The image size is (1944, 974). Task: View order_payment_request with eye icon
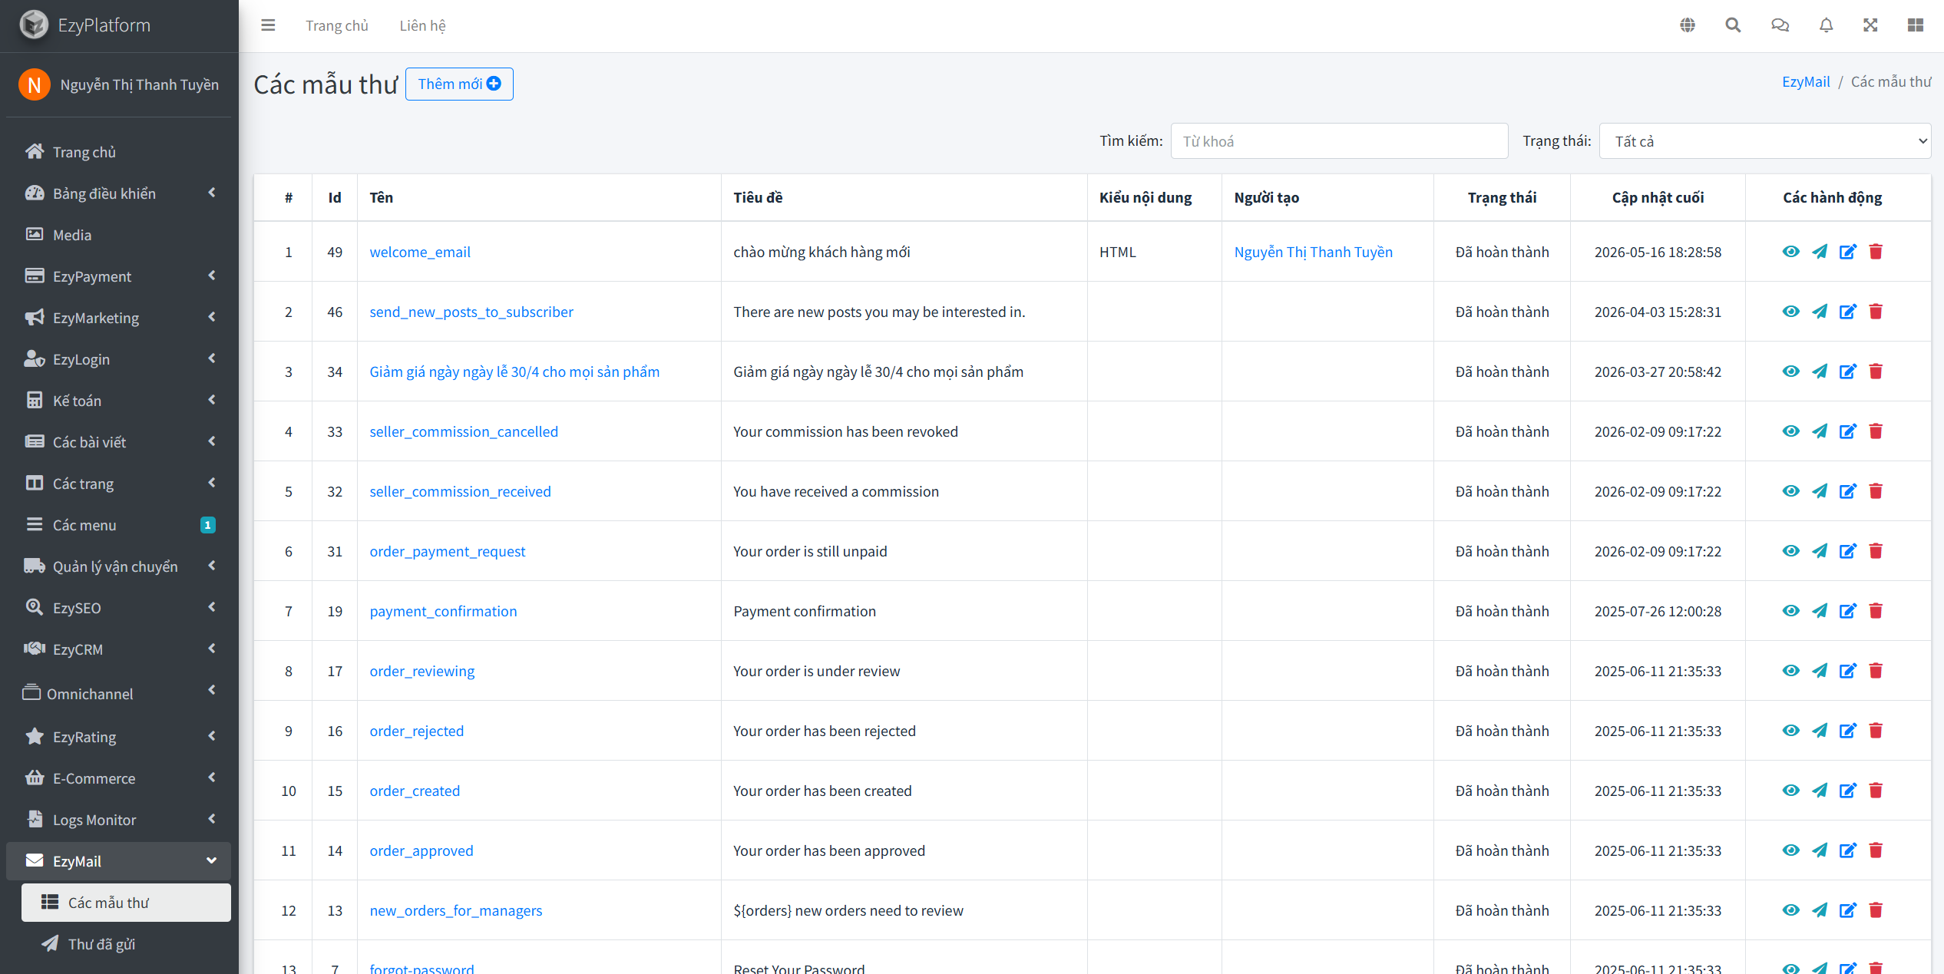tap(1791, 551)
